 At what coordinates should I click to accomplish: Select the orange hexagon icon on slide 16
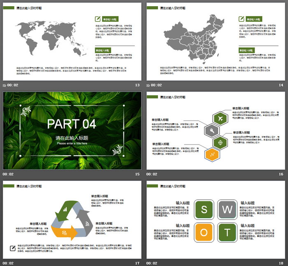click(212, 154)
